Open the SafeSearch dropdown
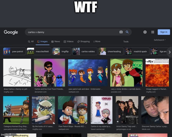The width and height of the screenshot is (172, 137). tap(160, 40)
